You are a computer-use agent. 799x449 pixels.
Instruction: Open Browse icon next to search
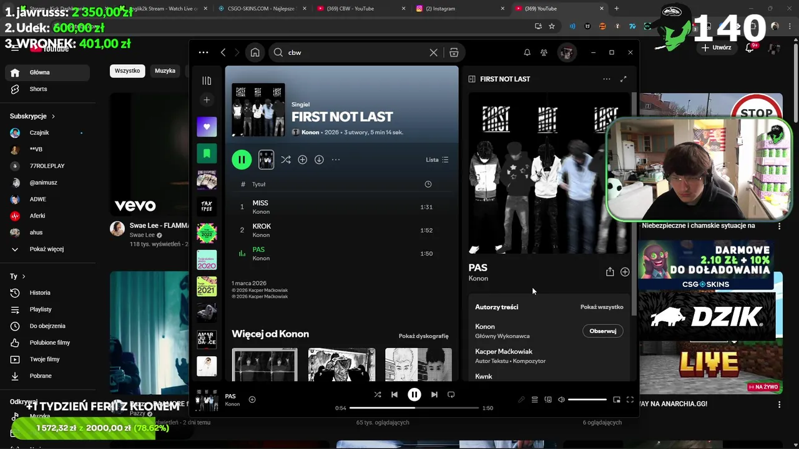coord(454,52)
